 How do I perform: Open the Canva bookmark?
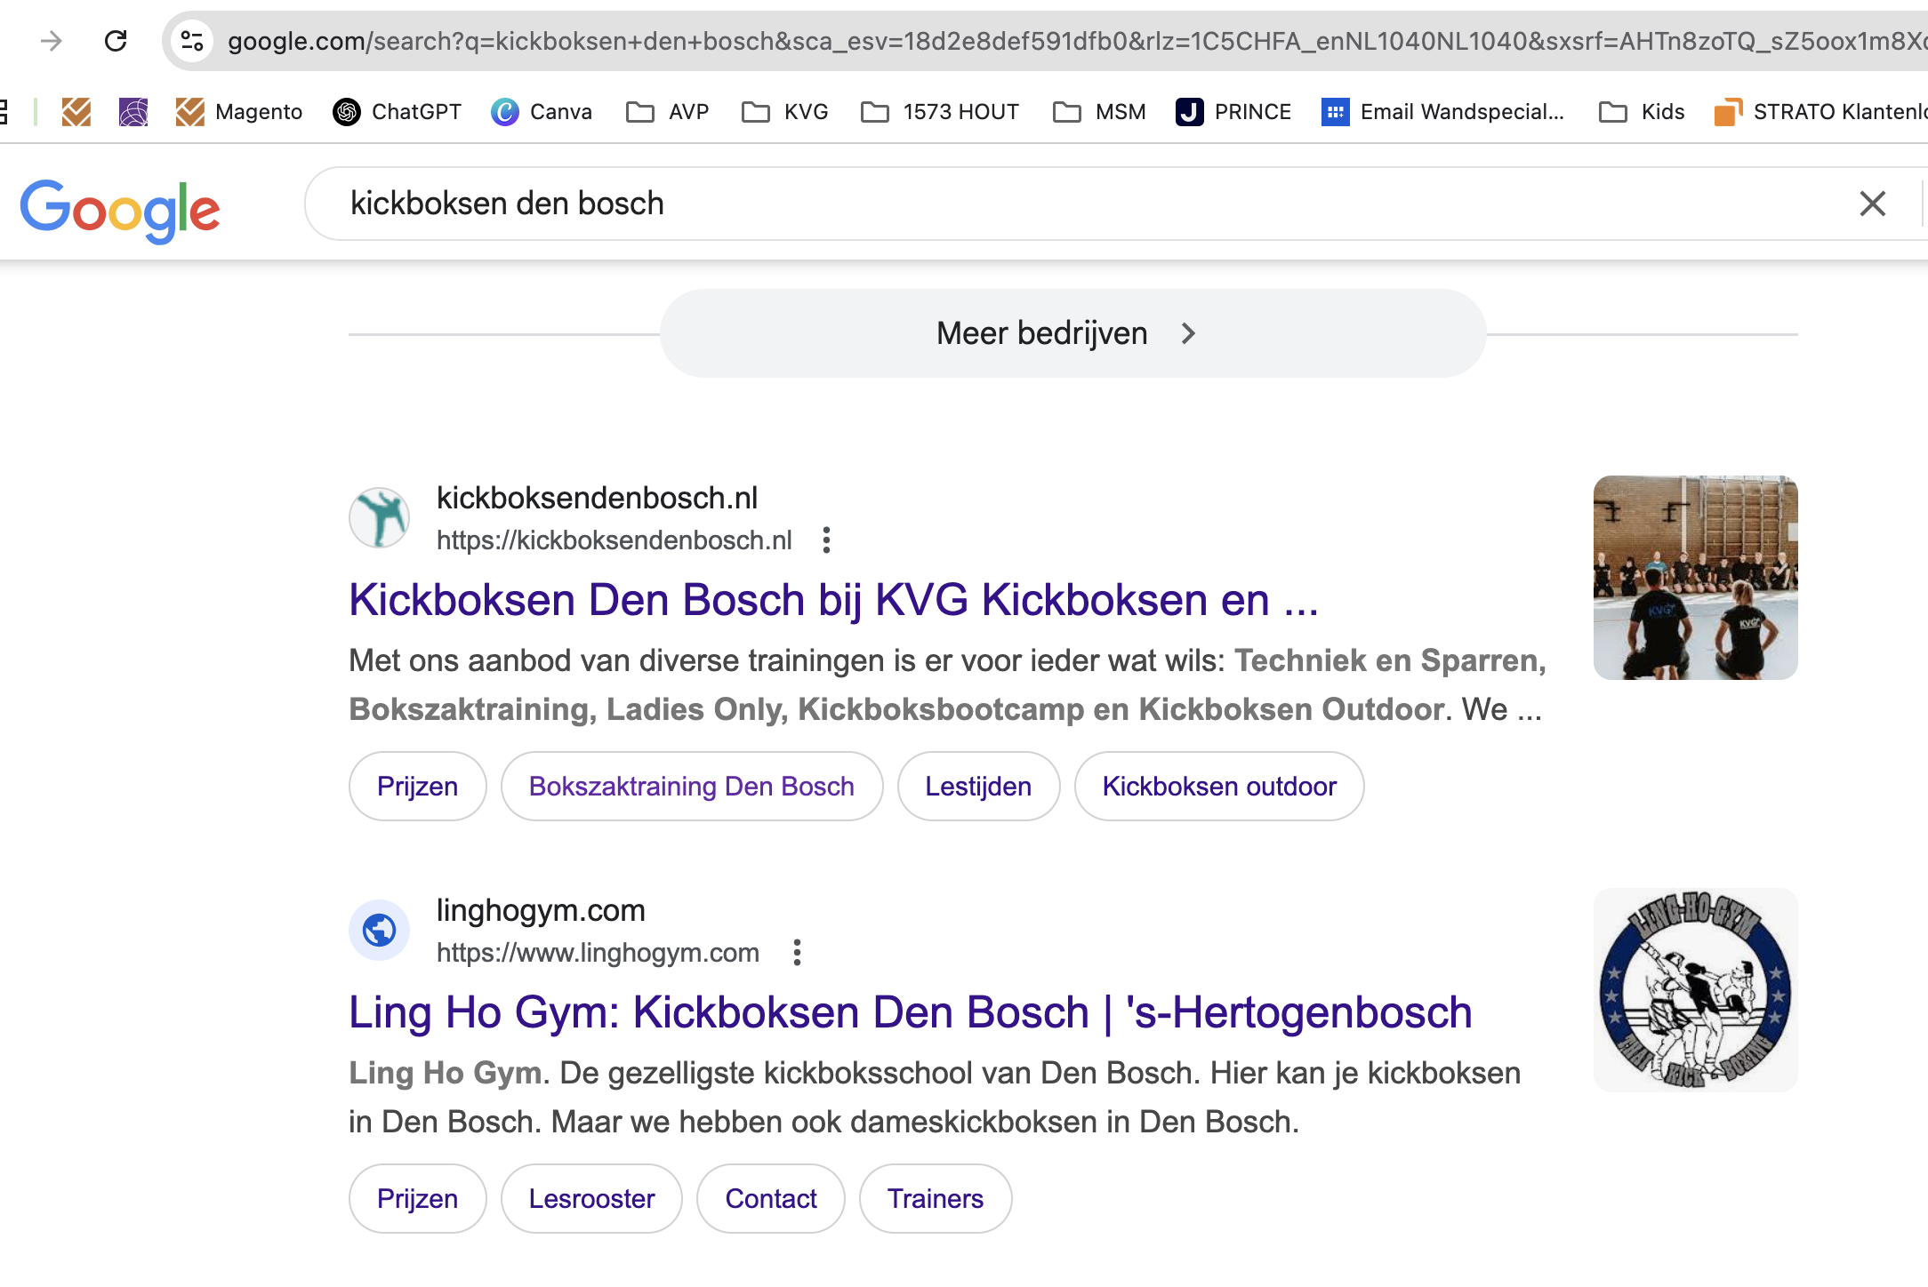coord(542,112)
